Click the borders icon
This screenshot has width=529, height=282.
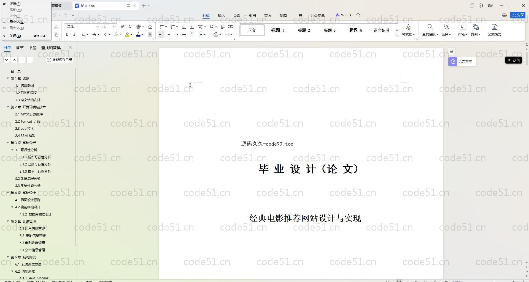coord(227,34)
